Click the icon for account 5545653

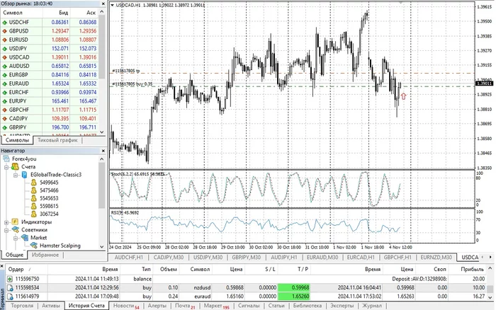coord(33,198)
